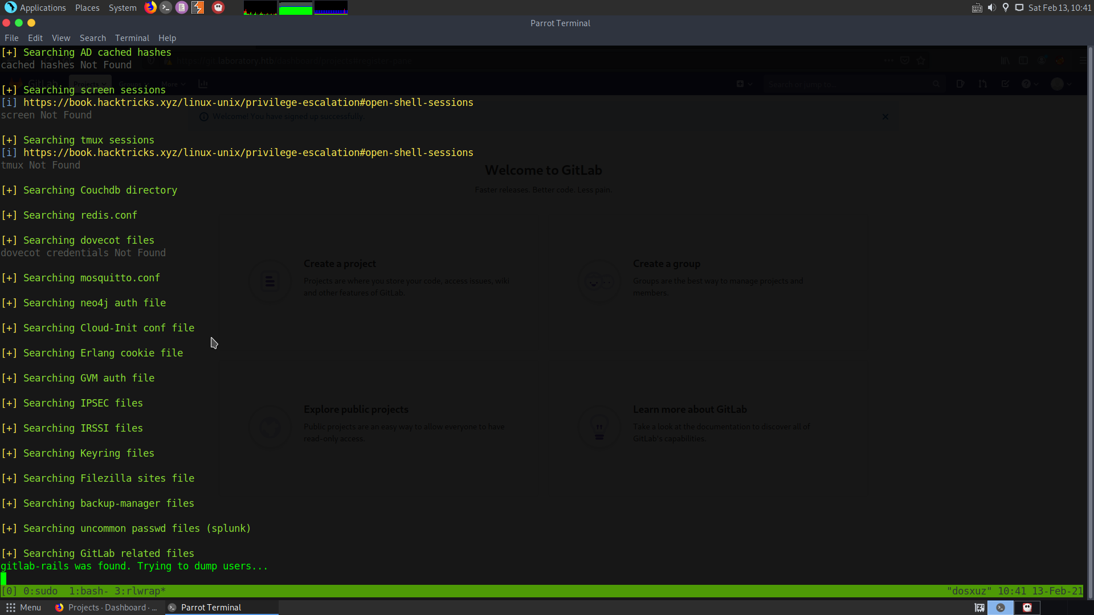Open the Burp Suite launcher icon
The height and width of the screenshot is (615, 1094).
(198, 7)
